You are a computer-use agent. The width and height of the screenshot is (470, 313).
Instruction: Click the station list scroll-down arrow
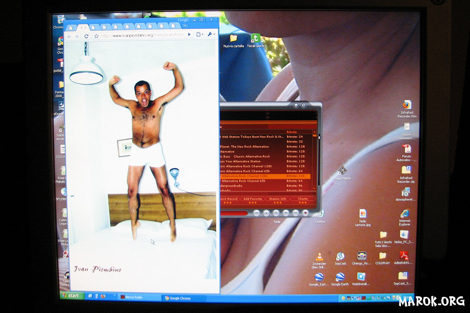point(314,188)
